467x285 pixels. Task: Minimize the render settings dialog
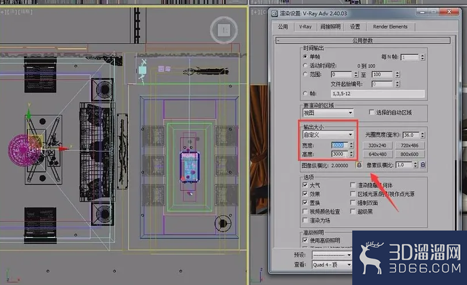(422, 12)
